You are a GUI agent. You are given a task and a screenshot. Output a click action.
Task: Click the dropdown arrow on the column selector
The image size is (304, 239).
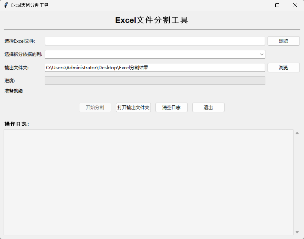[x=262, y=54]
